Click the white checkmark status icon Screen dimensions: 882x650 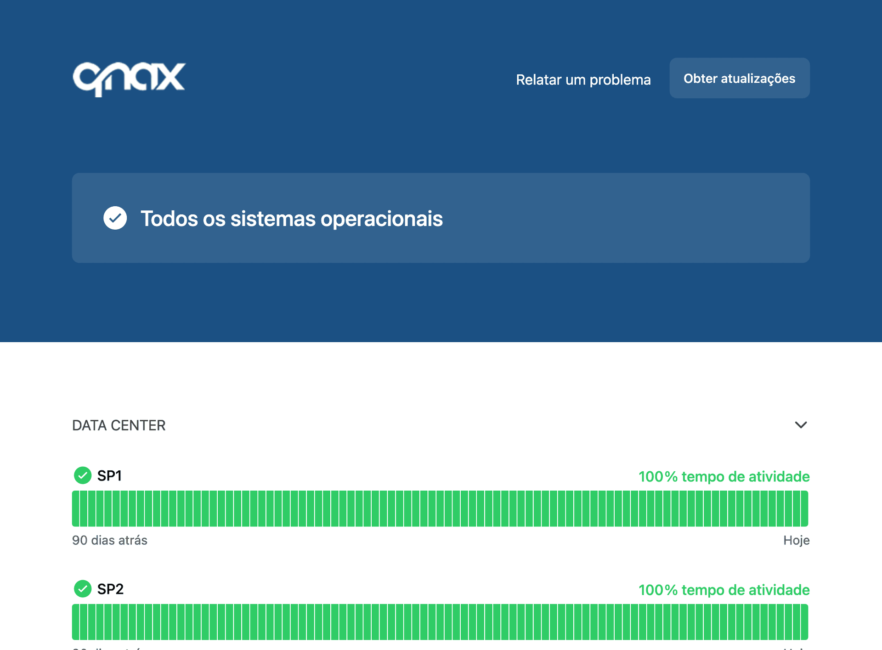[115, 218]
